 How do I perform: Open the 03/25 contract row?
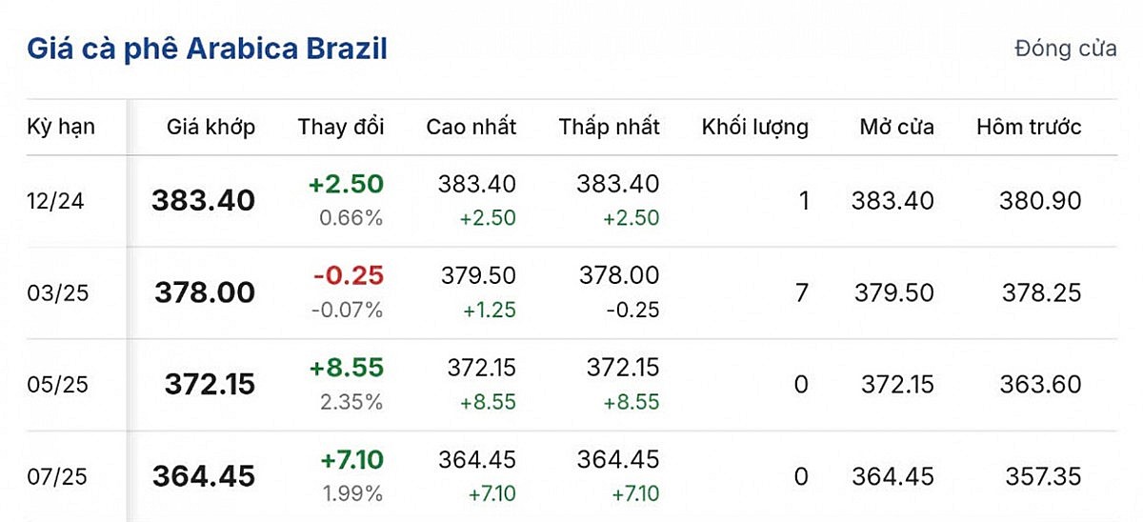(x=58, y=292)
